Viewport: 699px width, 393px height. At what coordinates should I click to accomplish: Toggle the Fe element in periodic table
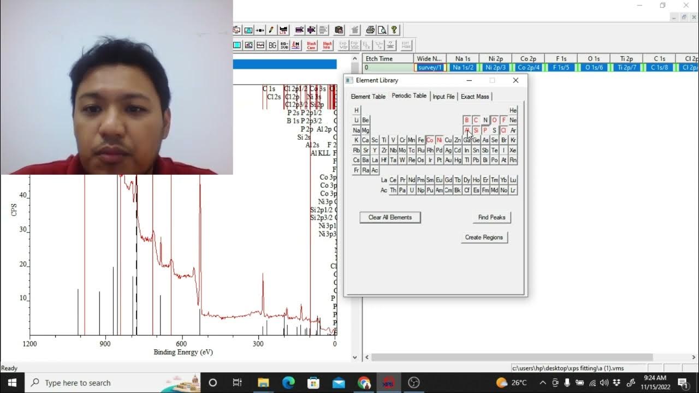(x=420, y=140)
